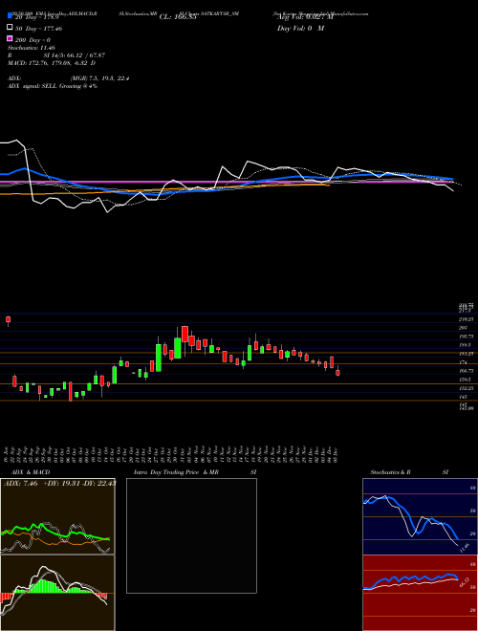Click the '203' price axis label

coord(463,328)
